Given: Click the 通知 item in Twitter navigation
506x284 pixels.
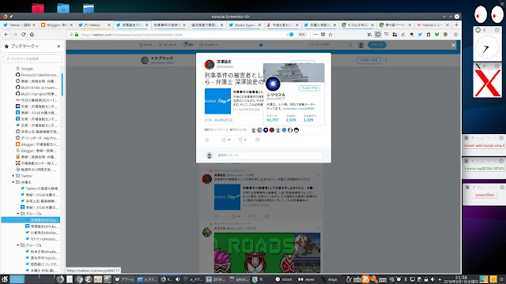Looking at the screenshot, I should [188, 45].
